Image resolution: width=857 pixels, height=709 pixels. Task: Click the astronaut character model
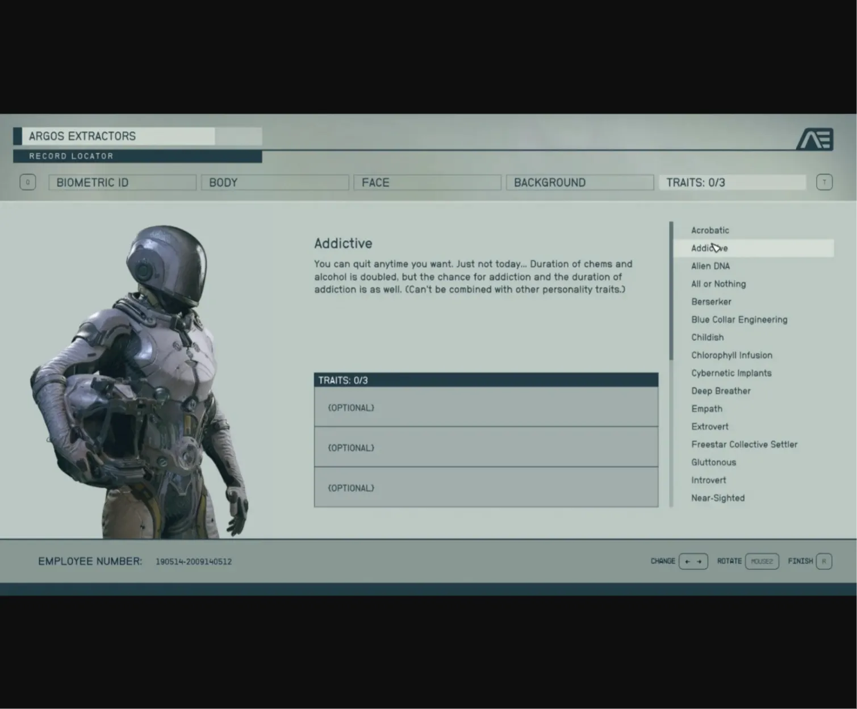(140, 381)
